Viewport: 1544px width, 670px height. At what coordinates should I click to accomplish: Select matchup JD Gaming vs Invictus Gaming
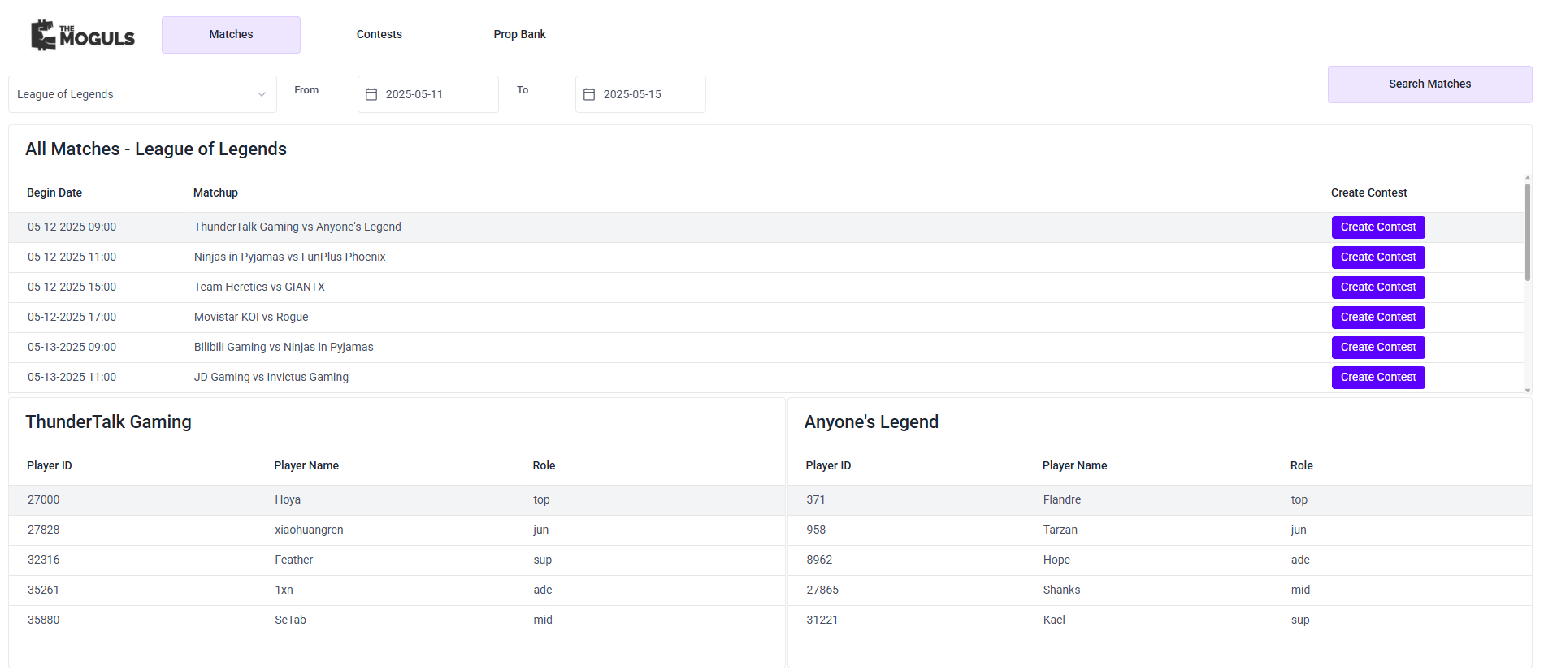271,378
